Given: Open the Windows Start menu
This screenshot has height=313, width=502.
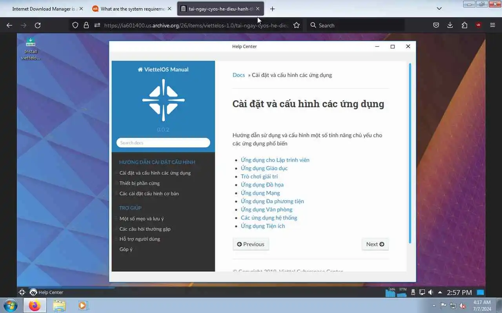Looking at the screenshot, I should pyautogui.click(x=11, y=305).
